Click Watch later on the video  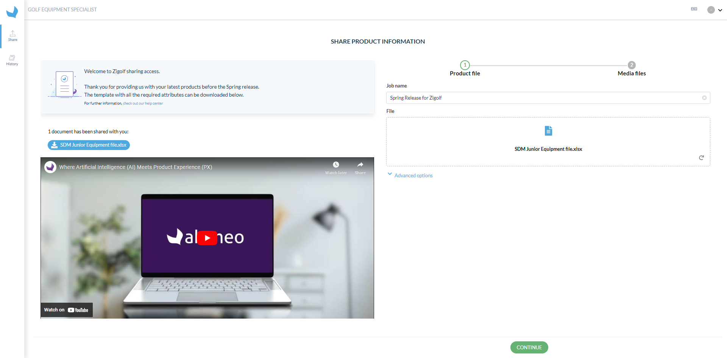coord(336,168)
